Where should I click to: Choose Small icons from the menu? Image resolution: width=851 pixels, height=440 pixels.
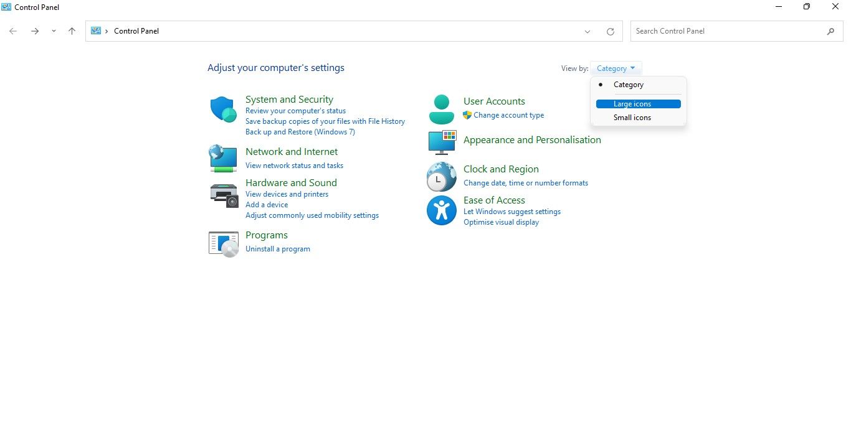click(x=639, y=118)
